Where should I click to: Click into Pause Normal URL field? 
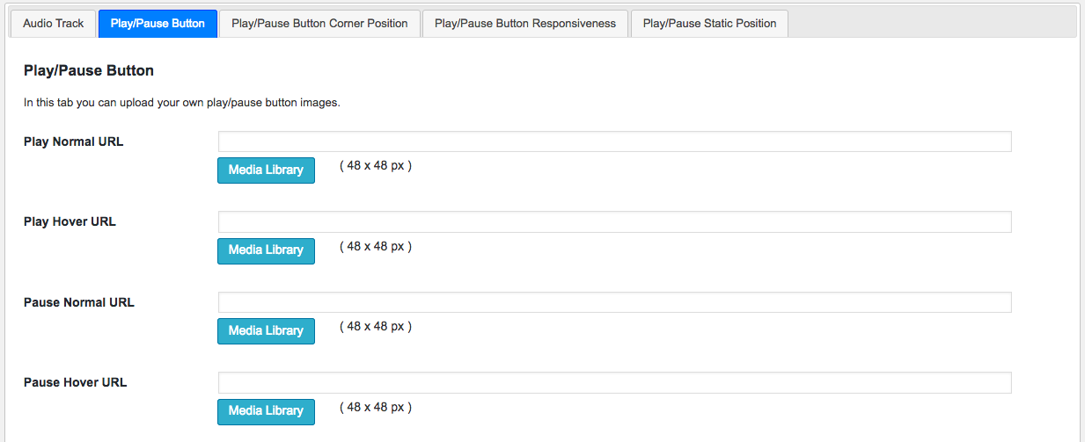tap(614, 302)
